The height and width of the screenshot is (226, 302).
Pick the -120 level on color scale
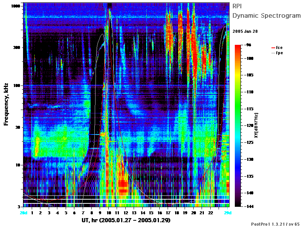click(x=250, y=125)
